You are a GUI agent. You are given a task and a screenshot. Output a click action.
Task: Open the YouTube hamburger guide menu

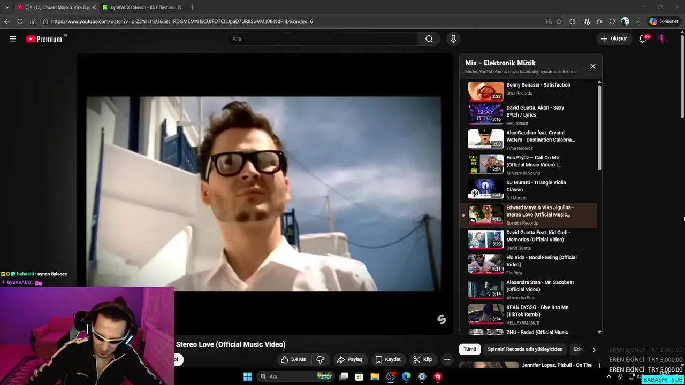[13, 38]
